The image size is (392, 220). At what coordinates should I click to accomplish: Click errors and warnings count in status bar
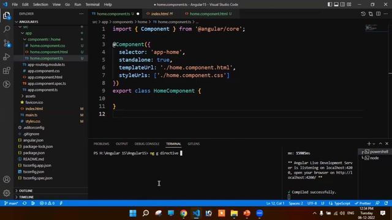(47, 204)
